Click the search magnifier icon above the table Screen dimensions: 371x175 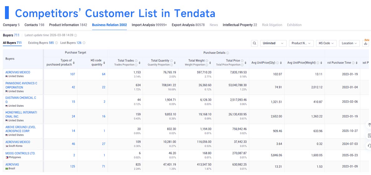(x=254, y=43)
